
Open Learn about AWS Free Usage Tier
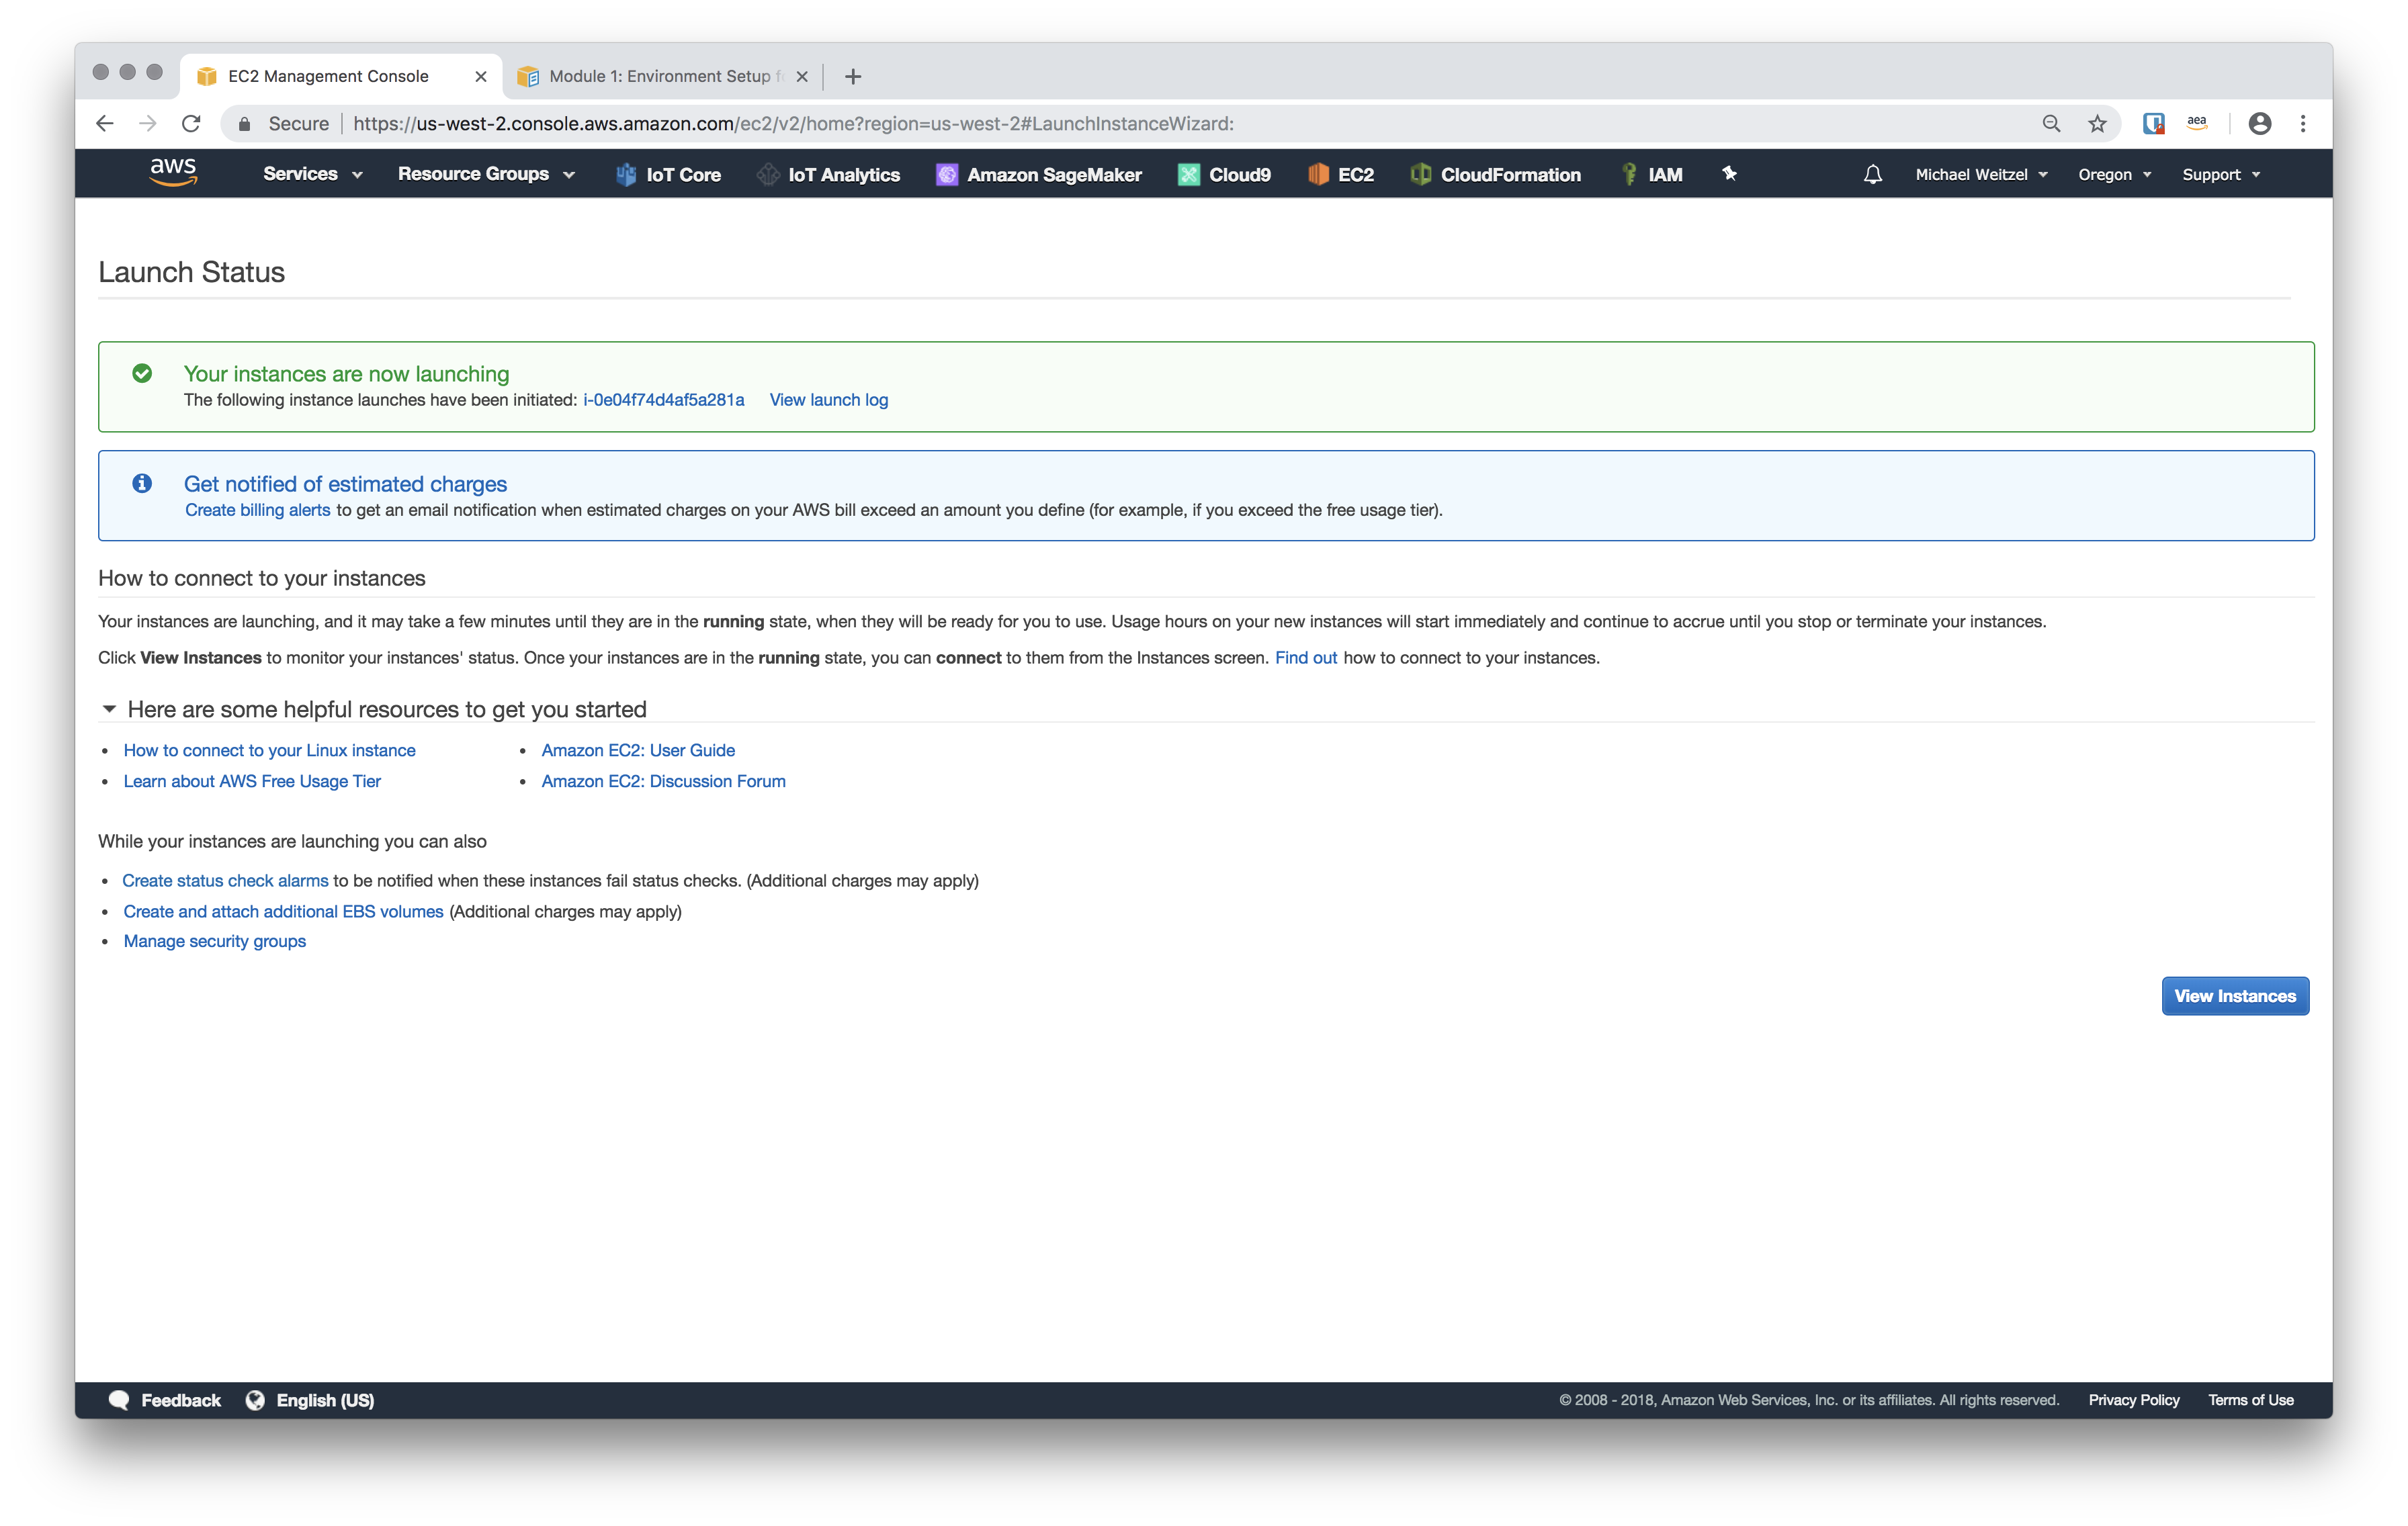tap(252, 781)
